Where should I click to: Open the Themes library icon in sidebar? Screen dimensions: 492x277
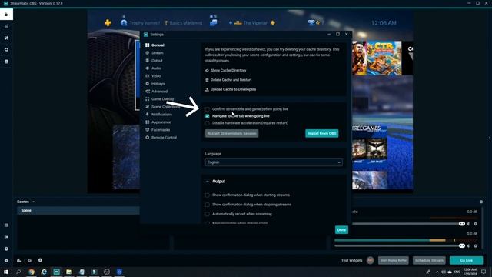point(6,26)
